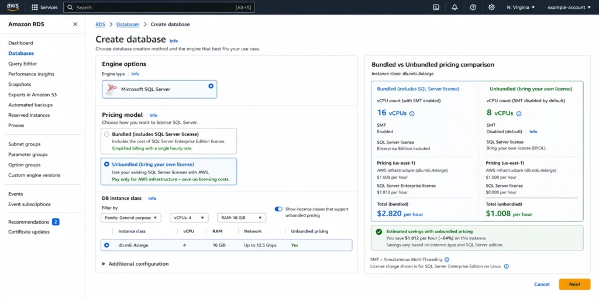Click Info link beside Pricing model
The height and width of the screenshot is (299, 599).
tap(153, 115)
